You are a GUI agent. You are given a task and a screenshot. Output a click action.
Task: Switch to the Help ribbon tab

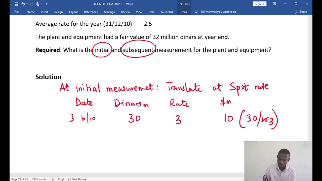151,12
